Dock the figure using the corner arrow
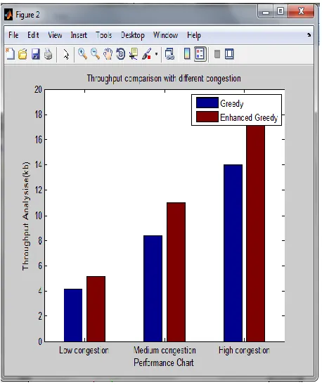 [309, 35]
